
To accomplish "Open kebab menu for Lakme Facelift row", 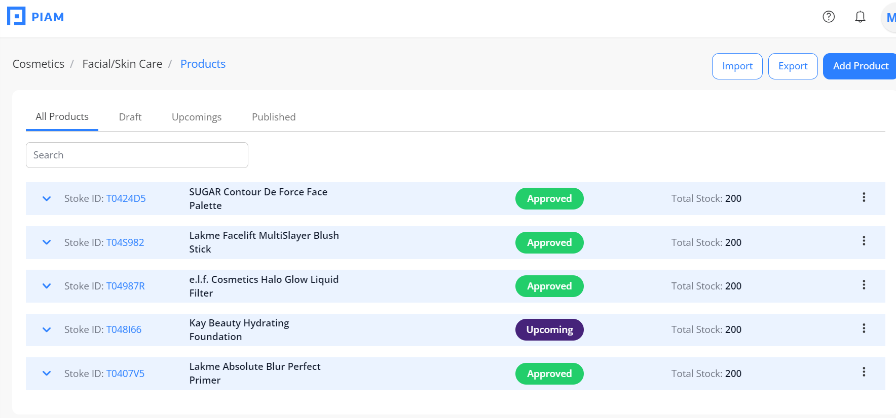I will coord(864,241).
